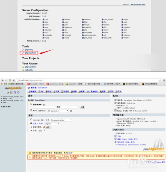This screenshot has height=172, width=166.
Task: Open the [ChangeLog] link
Action: (122, 144)
